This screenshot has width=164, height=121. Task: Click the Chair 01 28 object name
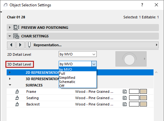coord(16,17)
